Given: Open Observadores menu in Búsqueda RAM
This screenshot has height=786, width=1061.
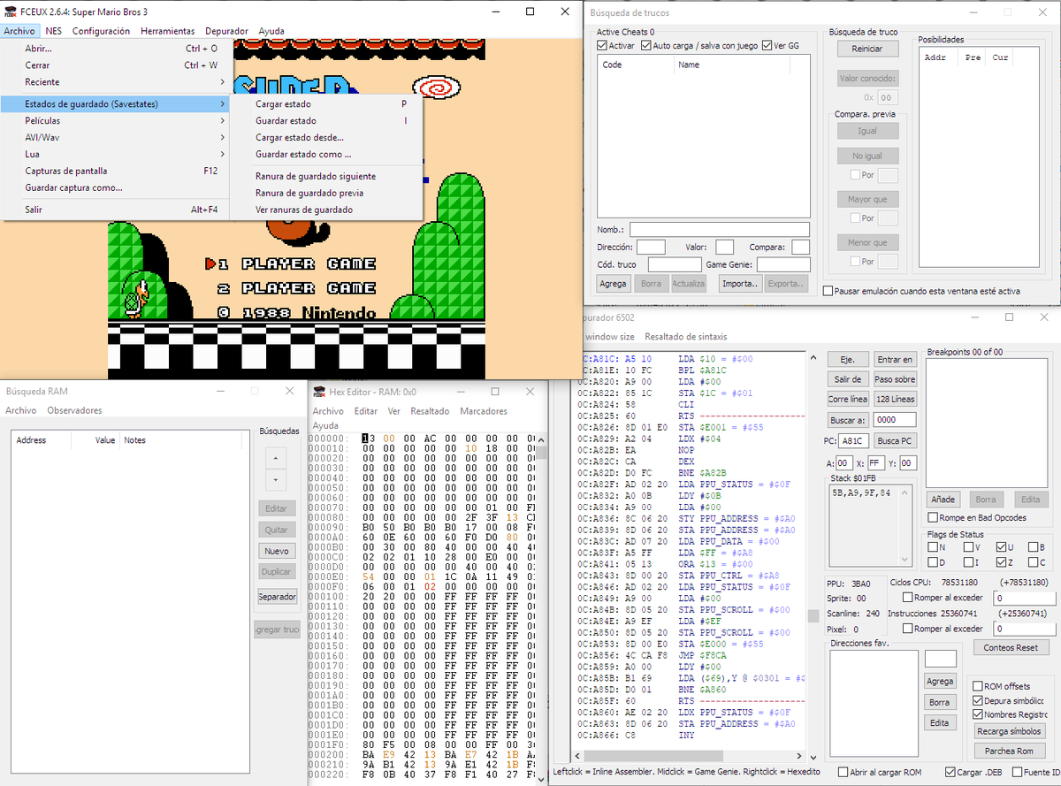Looking at the screenshot, I should click(74, 410).
